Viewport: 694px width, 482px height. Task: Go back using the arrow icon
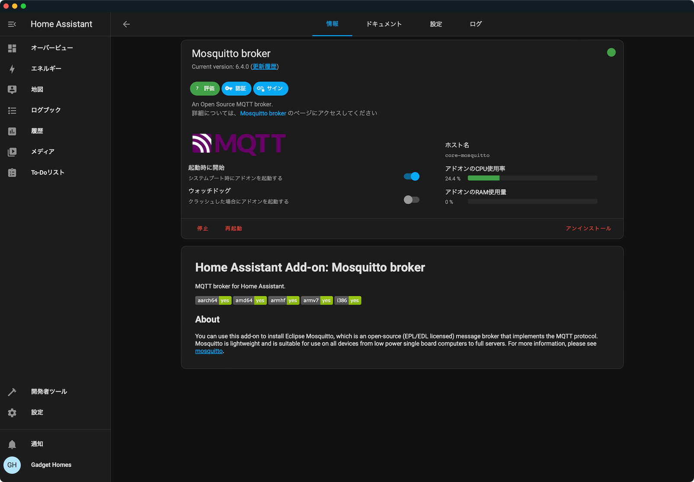point(126,24)
